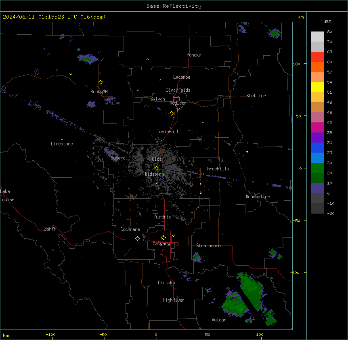
Task: Select the RockyMH label
Action: (x=99, y=92)
